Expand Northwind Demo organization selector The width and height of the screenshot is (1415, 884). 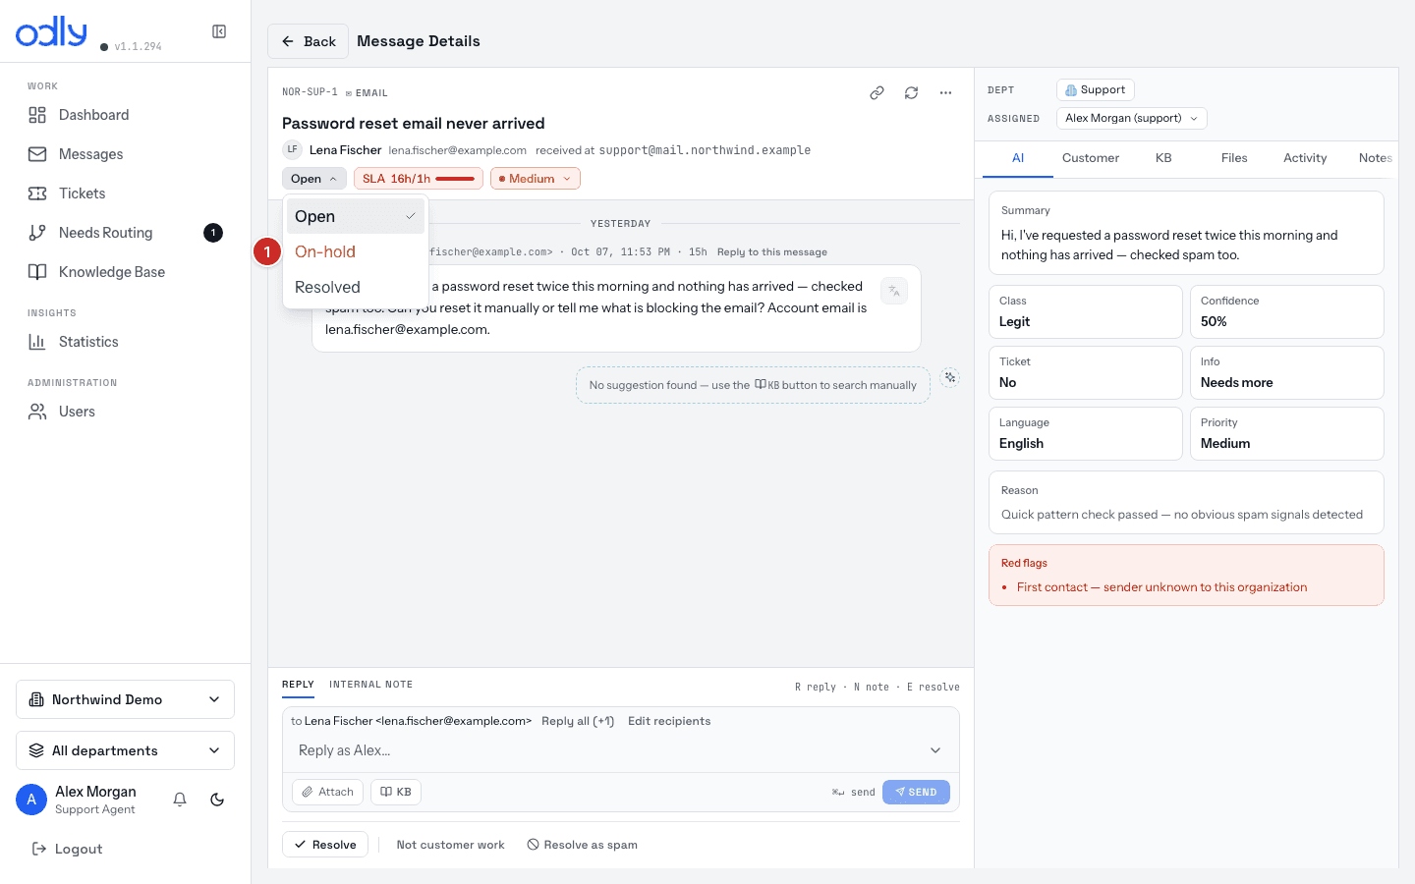coord(126,699)
